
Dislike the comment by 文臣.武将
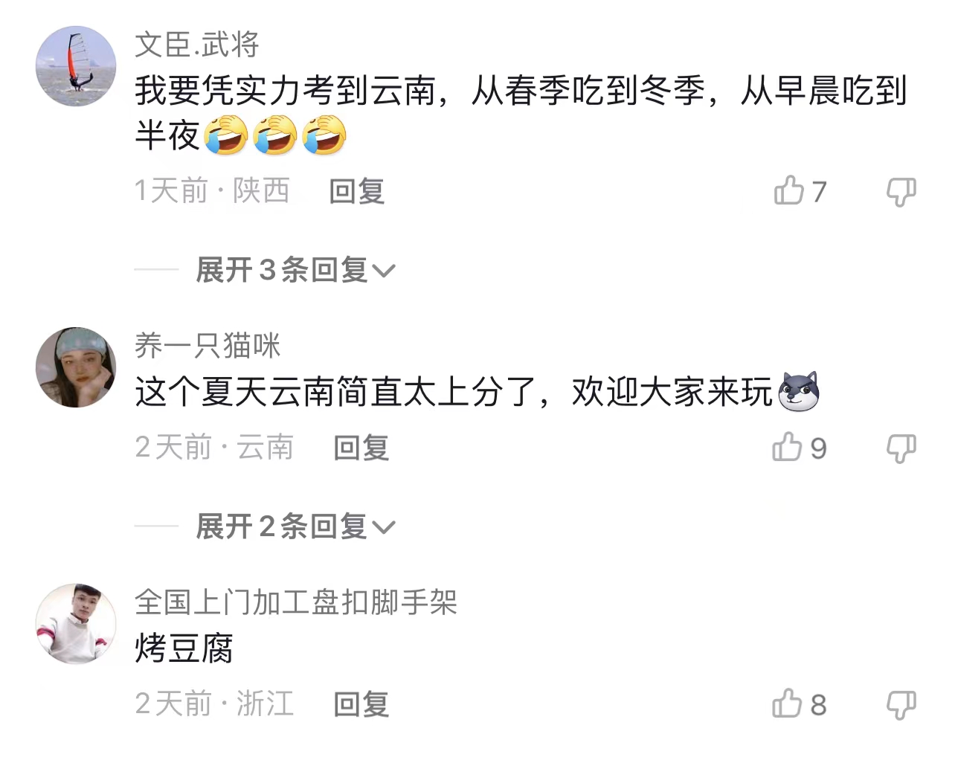point(901,192)
